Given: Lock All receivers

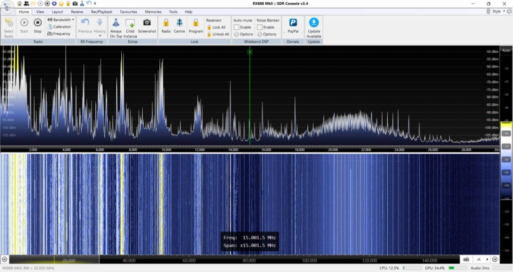Looking at the screenshot, I should [216, 27].
